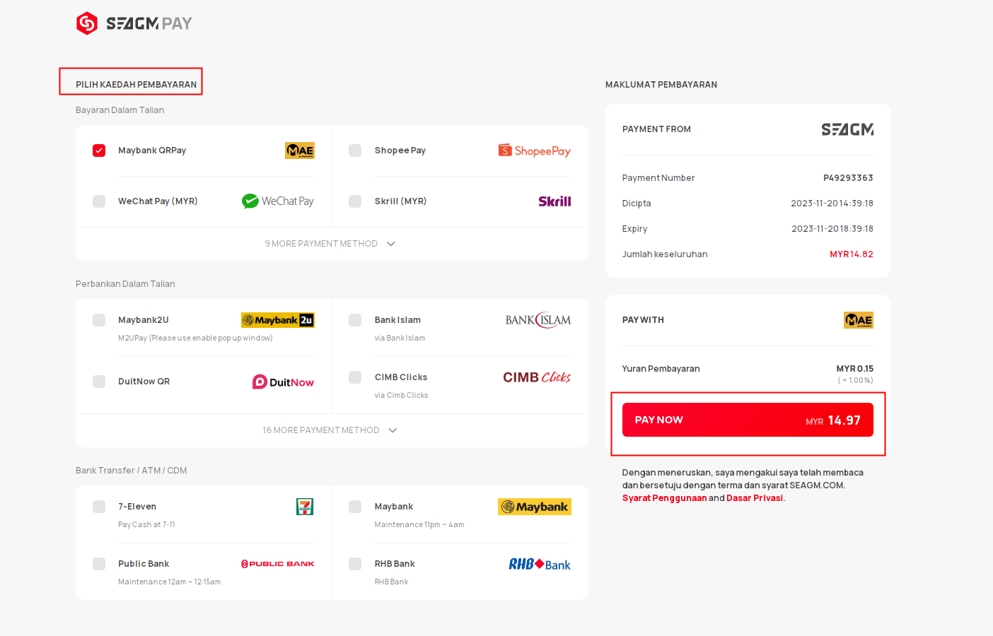The width and height of the screenshot is (993, 636).
Task: Click the CIMB Clicks label
Action: [401, 377]
